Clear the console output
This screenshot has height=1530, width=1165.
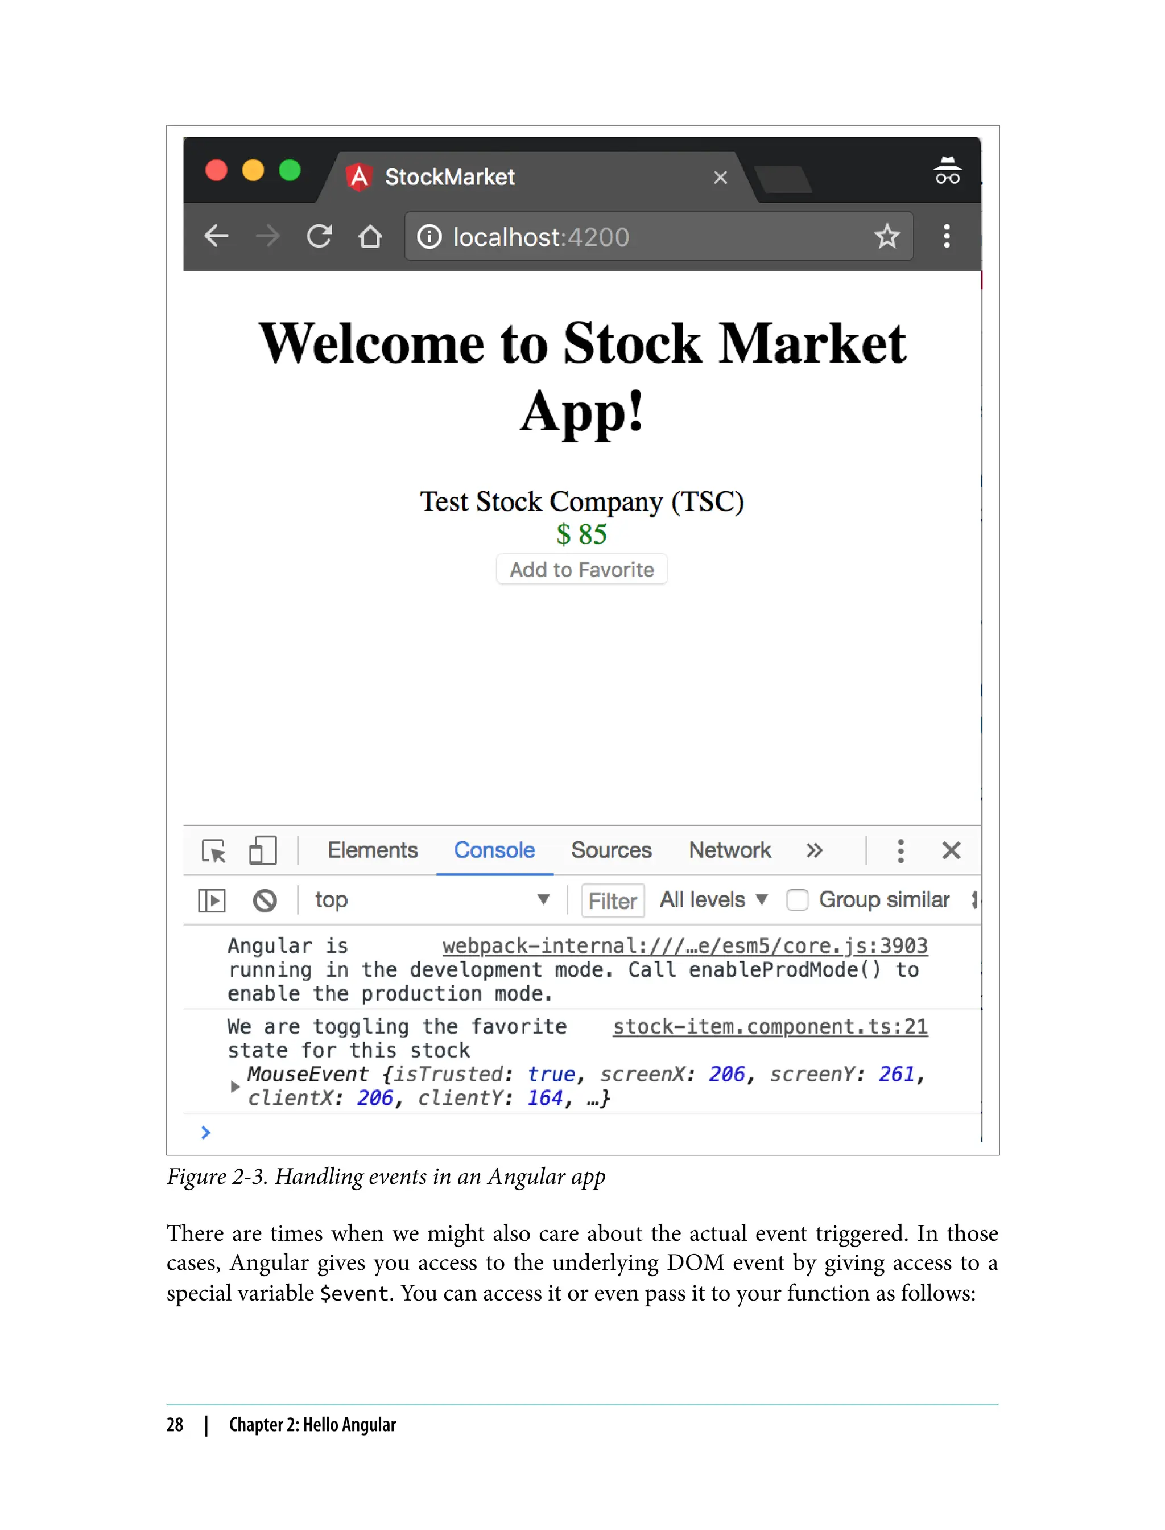coord(264,900)
